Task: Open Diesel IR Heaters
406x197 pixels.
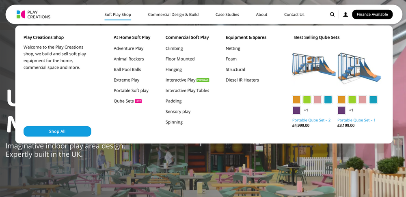Action: click(x=242, y=80)
